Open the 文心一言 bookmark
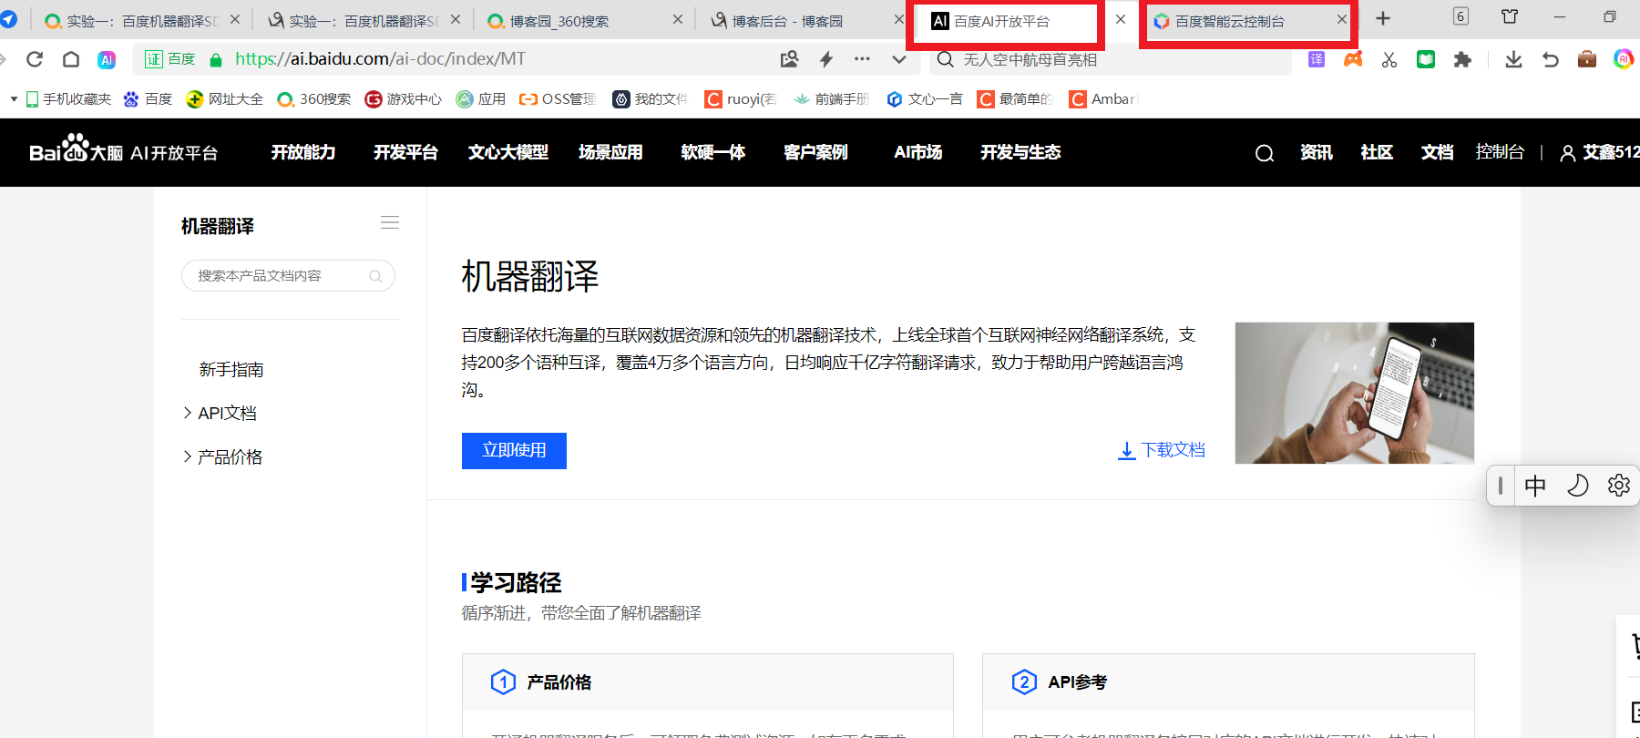This screenshot has height=738, width=1640. click(x=924, y=99)
